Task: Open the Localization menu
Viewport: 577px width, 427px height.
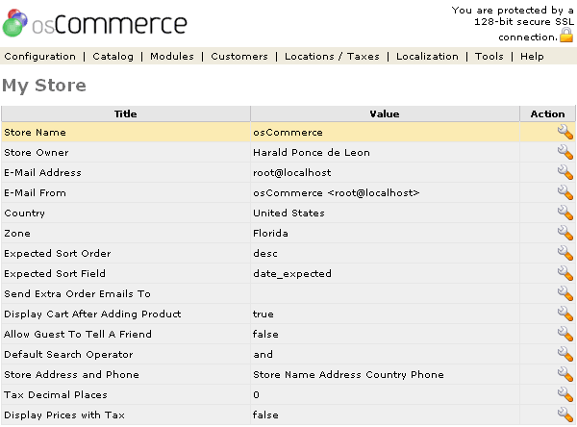Action: [427, 57]
